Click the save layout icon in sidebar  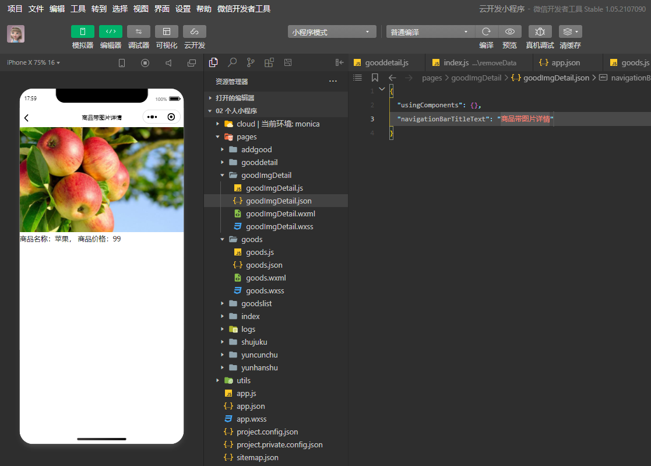pyautogui.click(x=288, y=63)
